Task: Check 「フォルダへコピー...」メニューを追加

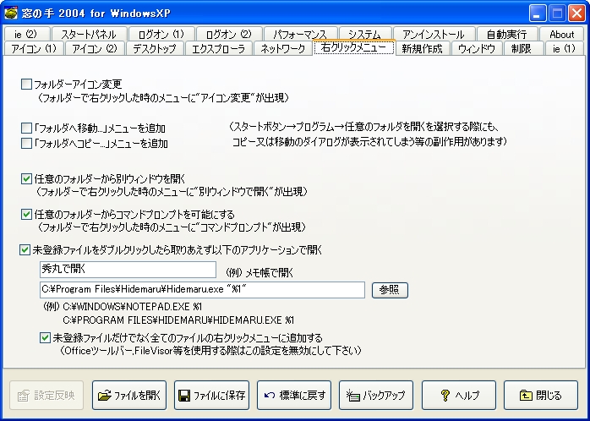Action: (26, 144)
